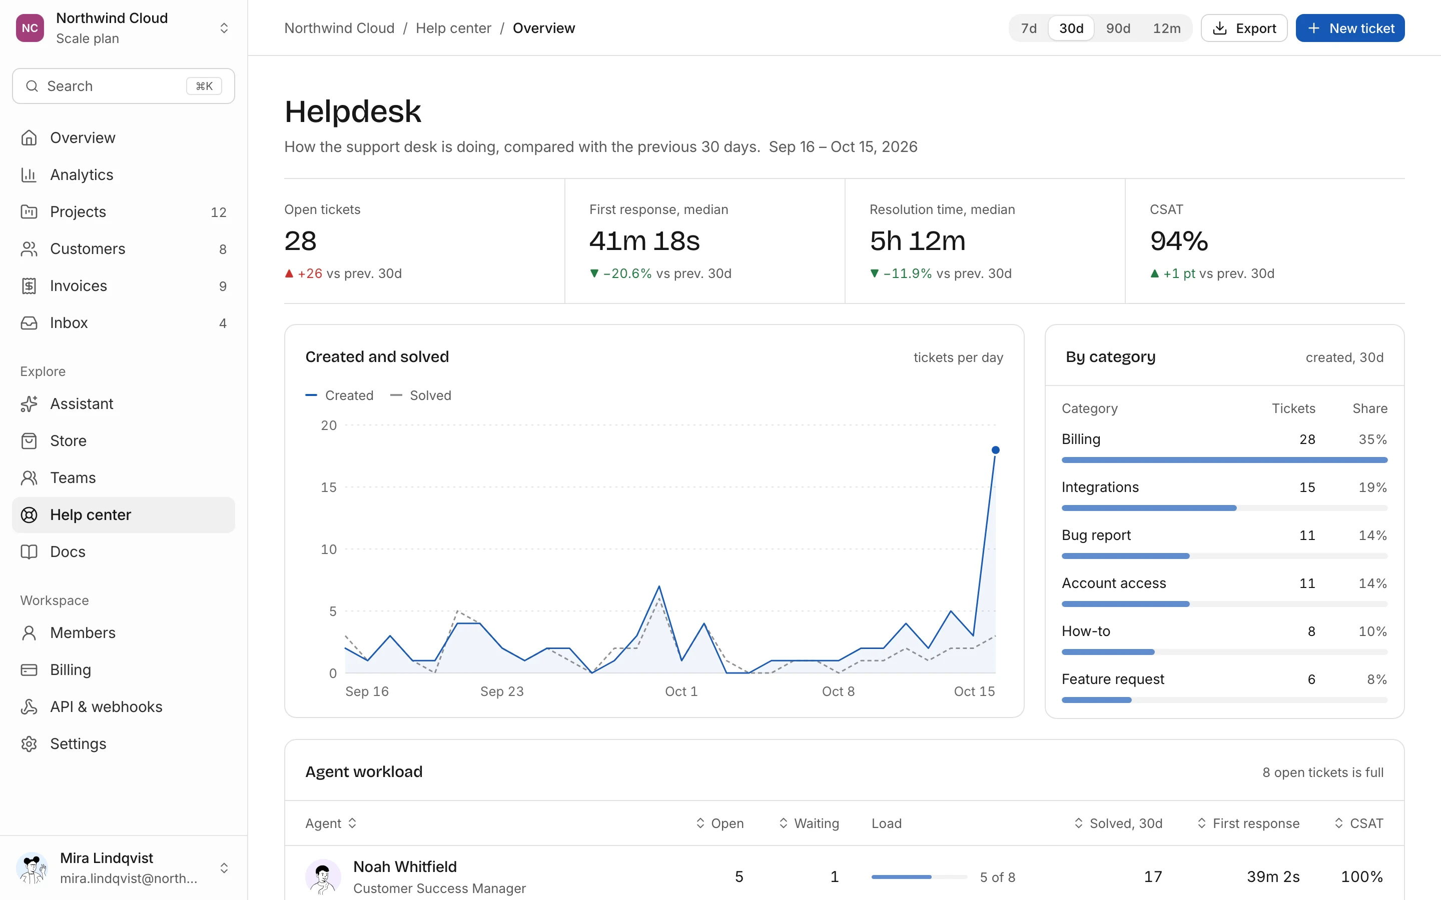
Task: Click the 5h 12m resolution time value
Action: [918, 241]
